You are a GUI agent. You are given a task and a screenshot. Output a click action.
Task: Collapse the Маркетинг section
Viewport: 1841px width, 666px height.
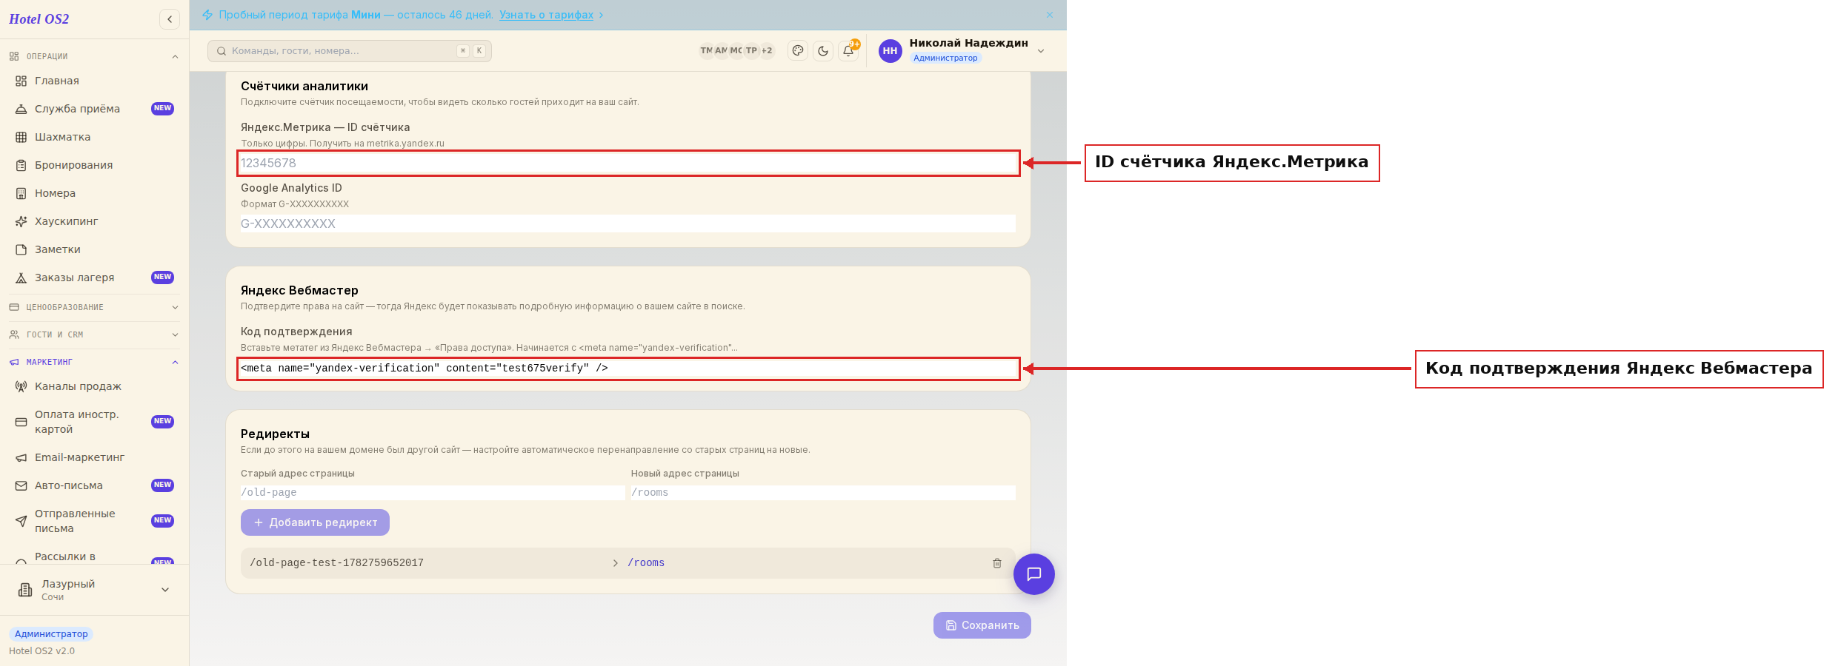[94, 362]
